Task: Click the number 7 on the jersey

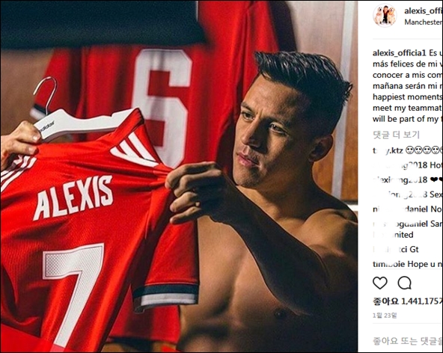Action: click(x=73, y=295)
